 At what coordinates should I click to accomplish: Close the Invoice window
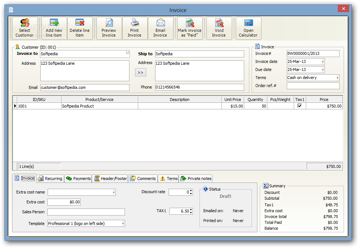point(344,9)
